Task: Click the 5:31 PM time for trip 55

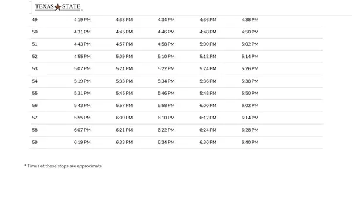Action: pos(82,93)
